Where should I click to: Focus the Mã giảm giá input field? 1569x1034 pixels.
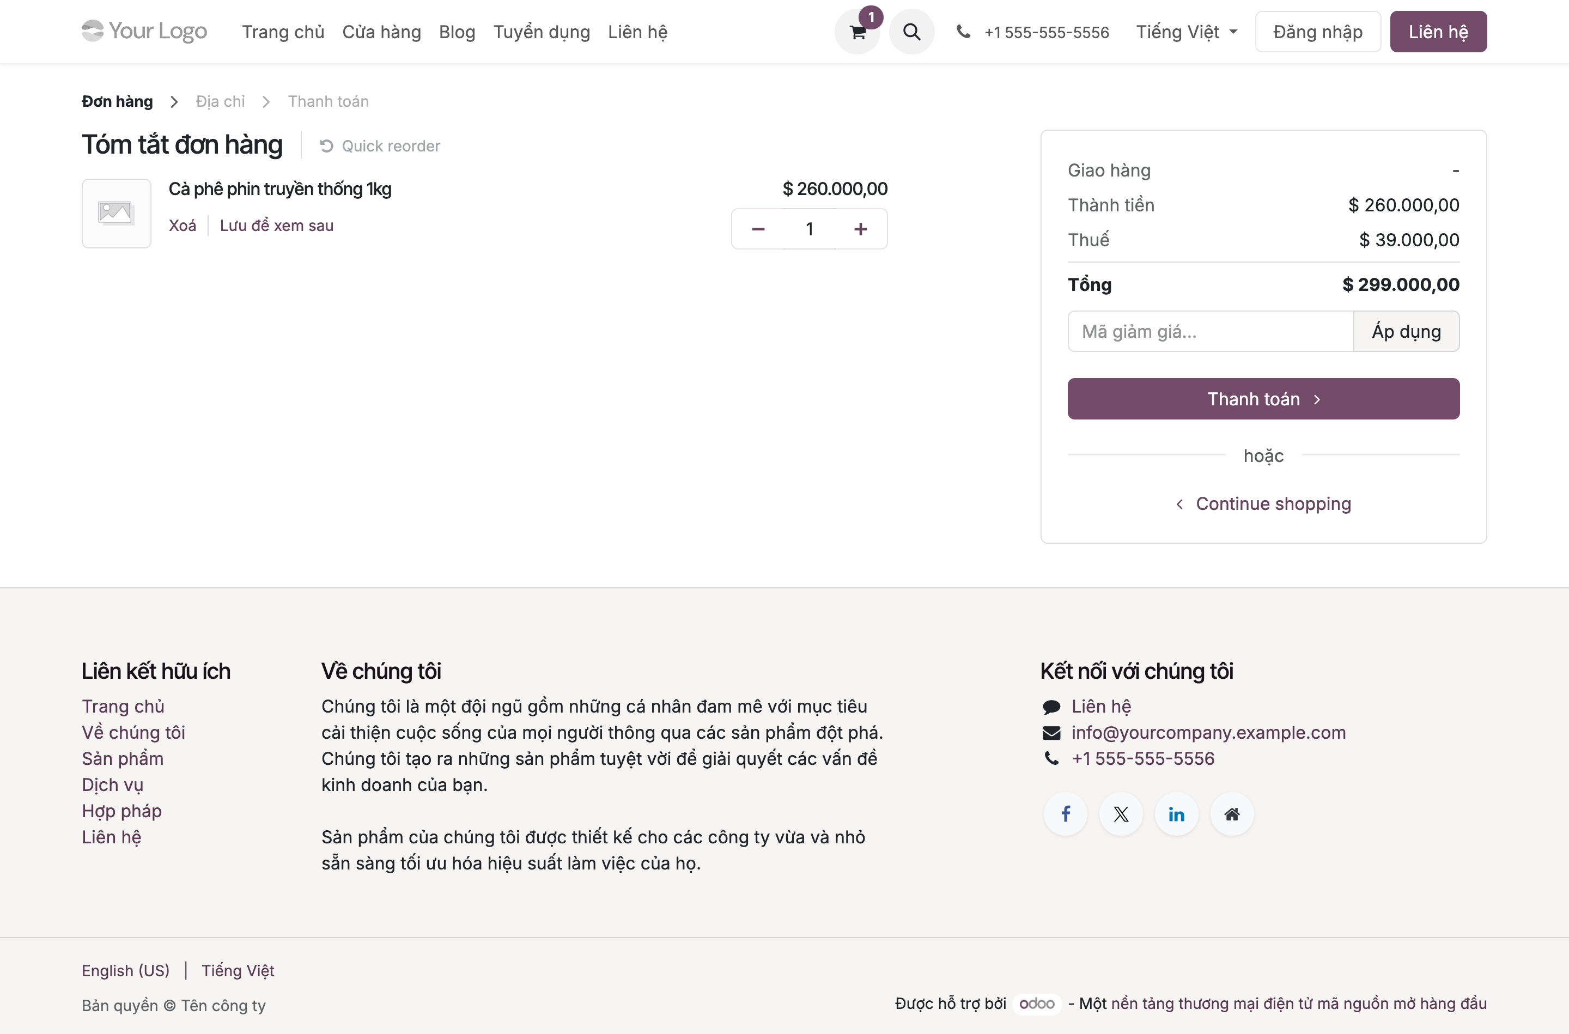coord(1211,331)
